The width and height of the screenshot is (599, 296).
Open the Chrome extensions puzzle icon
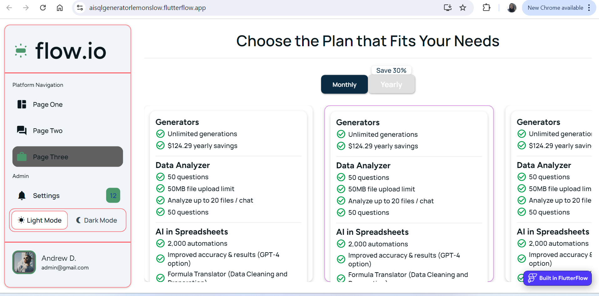[x=486, y=8]
